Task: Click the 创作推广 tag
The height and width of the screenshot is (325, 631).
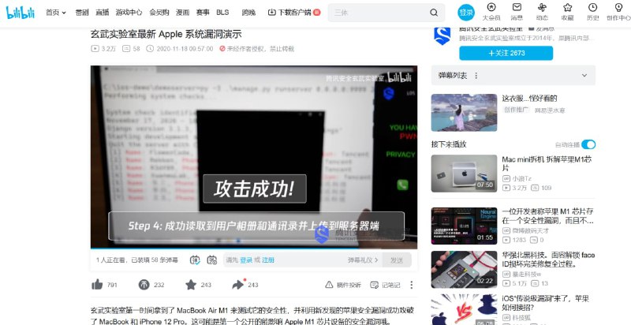Action: point(516,110)
